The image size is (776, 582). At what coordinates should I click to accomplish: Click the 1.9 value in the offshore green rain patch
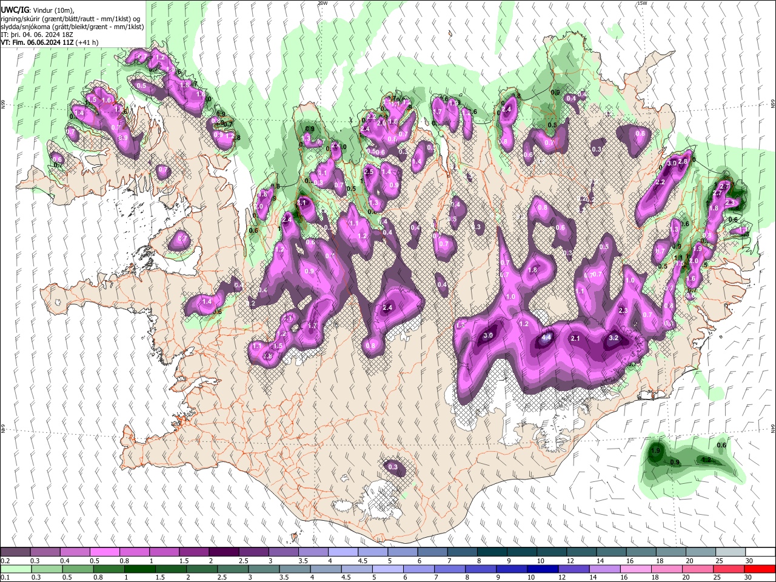tap(655, 451)
